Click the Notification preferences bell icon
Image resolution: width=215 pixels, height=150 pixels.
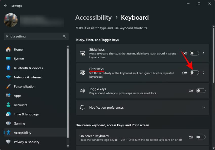[x=82, y=107]
